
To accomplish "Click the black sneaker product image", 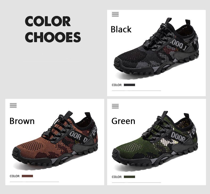I will (x=156, y=48).
